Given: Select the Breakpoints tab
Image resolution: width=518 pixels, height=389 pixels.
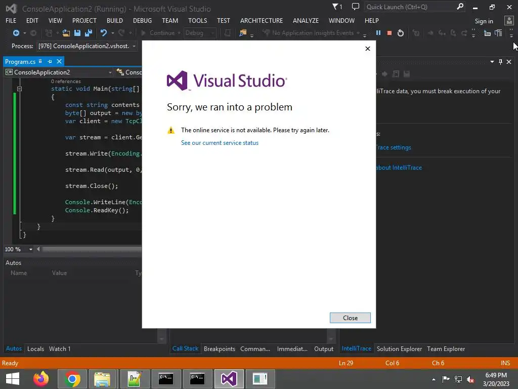Looking at the screenshot, I should (220, 348).
